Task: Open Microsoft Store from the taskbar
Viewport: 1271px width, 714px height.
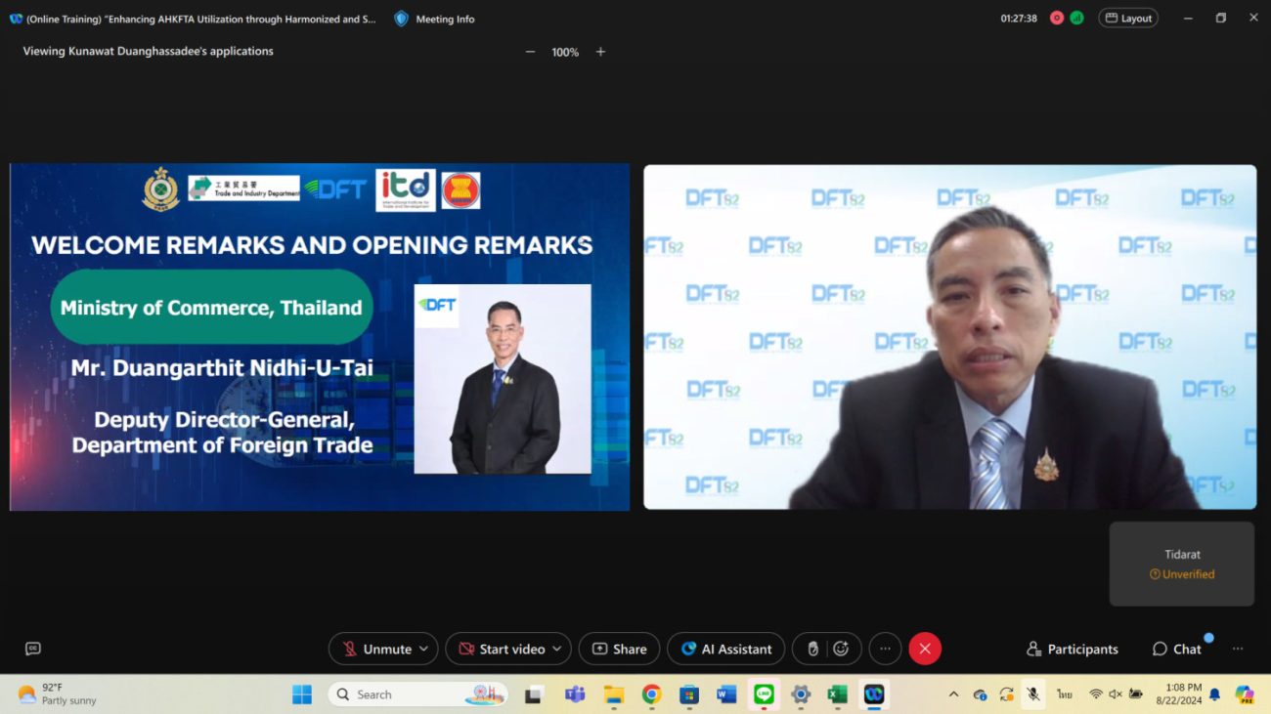Action: click(x=689, y=694)
